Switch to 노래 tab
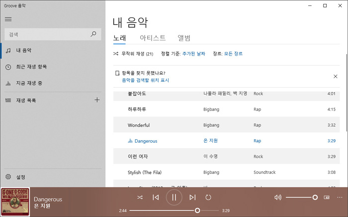 (x=119, y=38)
